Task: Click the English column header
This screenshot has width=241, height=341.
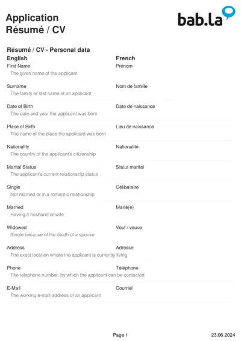Action: tap(17, 58)
